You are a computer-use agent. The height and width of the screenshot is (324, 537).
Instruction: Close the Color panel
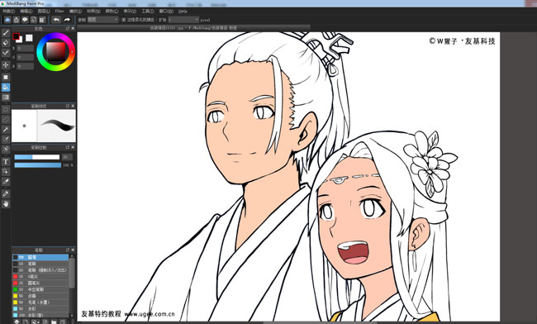pos(73,28)
